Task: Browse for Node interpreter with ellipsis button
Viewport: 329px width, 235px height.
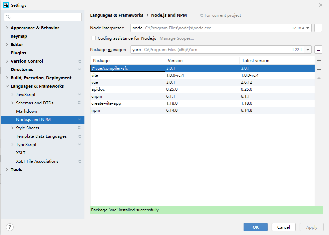Action: (318, 28)
